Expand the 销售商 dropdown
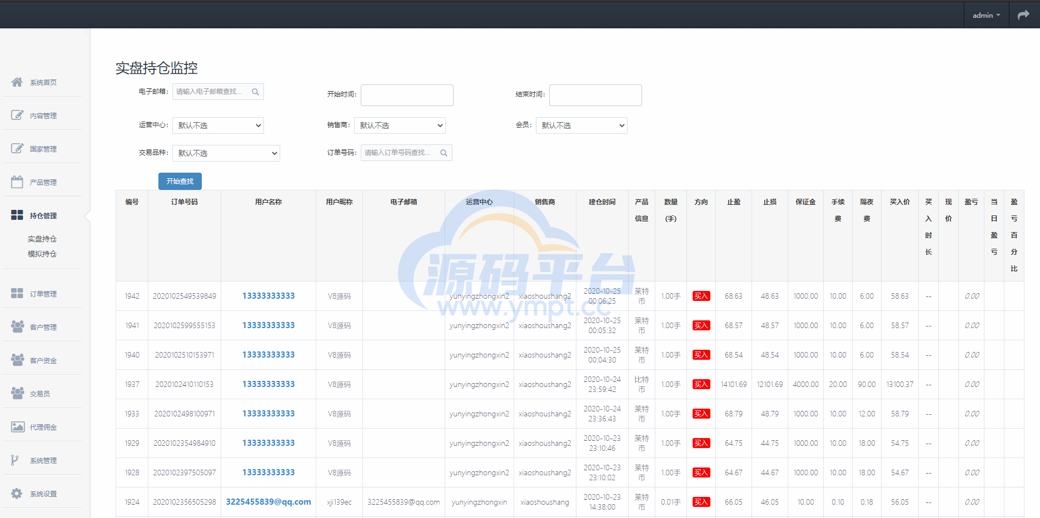1040x518 pixels. coord(400,125)
